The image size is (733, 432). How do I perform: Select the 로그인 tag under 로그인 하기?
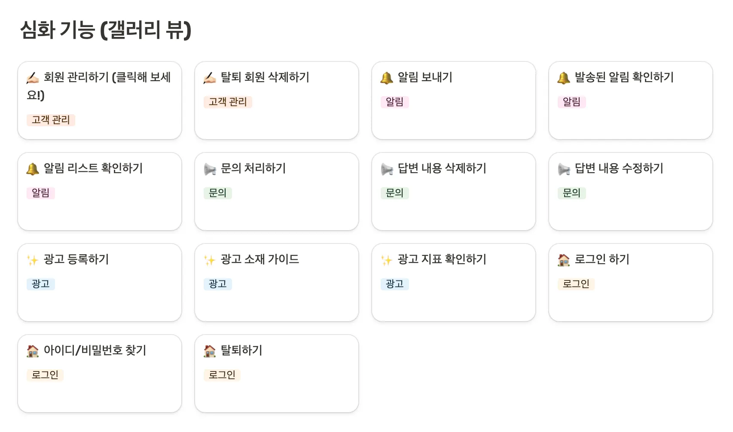pos(576,284)
